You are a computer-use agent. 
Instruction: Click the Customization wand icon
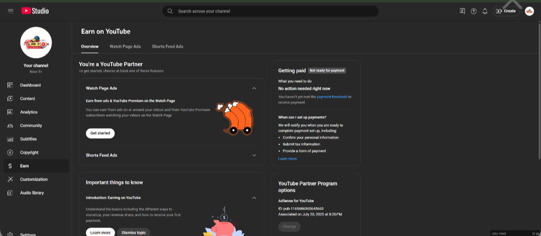(10, 179)
